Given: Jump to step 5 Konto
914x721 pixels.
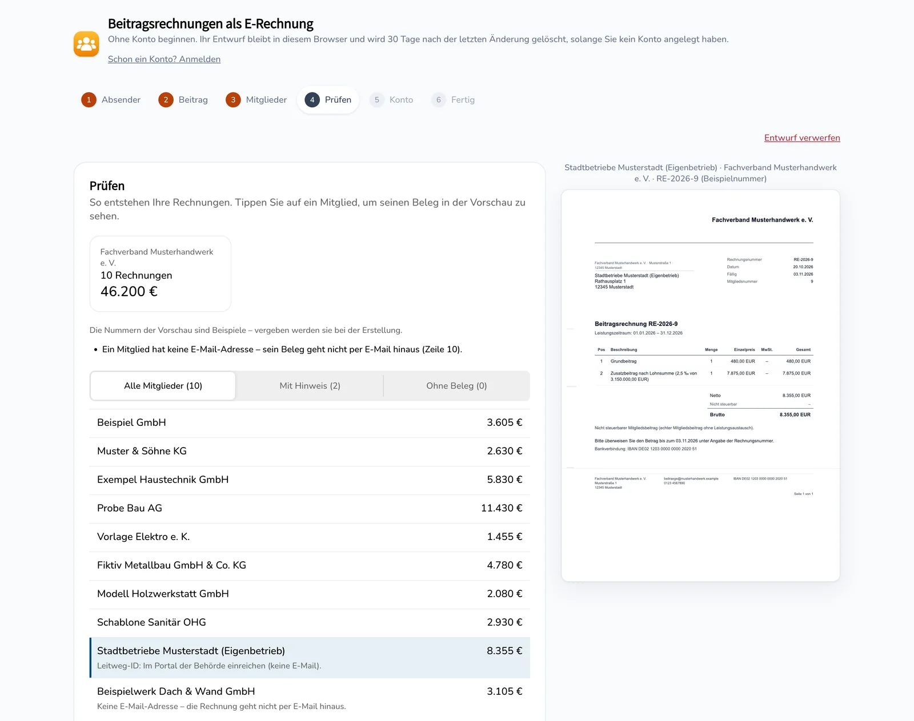Looking at the screenshot, I should (x=391, y=100).
